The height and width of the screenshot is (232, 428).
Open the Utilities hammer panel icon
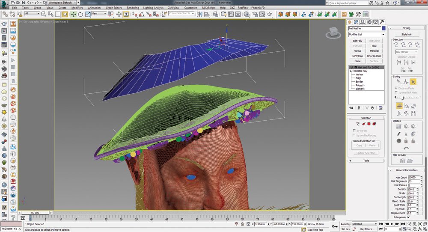[382, 22]
